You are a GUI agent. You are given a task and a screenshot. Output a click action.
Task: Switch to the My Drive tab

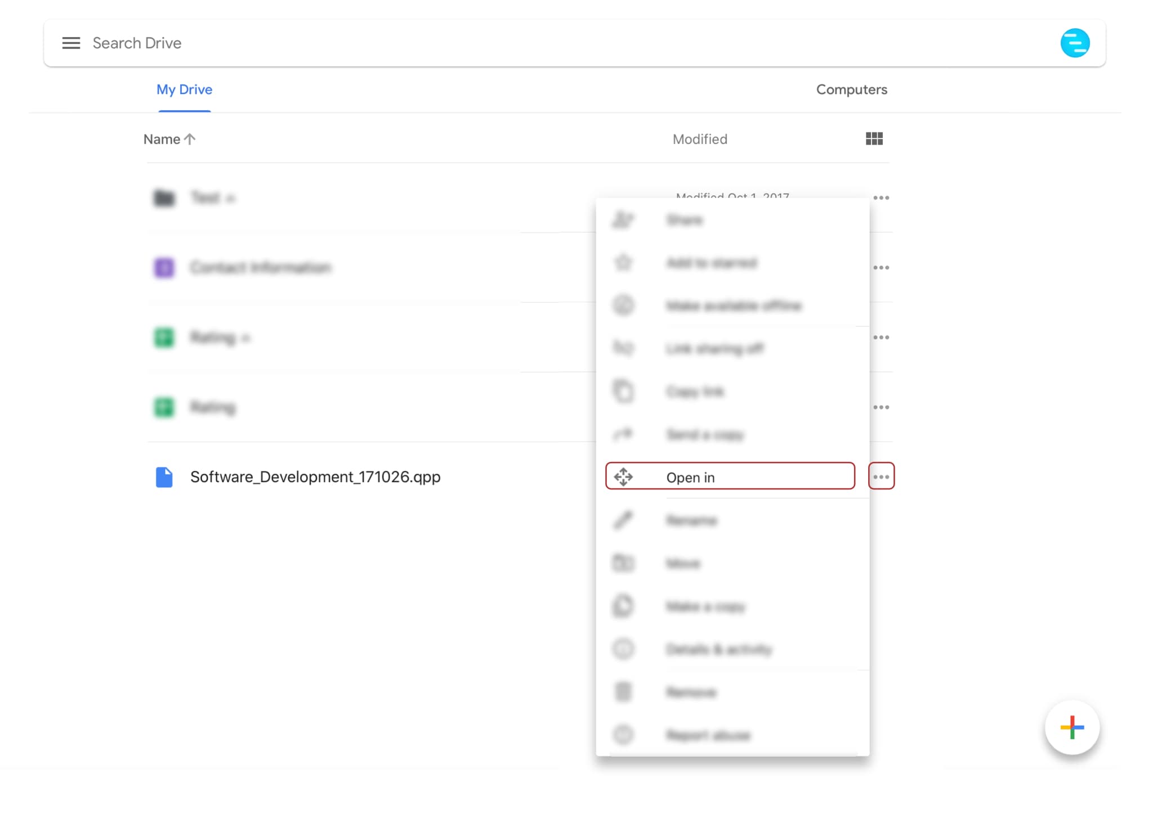click(184, 89)
